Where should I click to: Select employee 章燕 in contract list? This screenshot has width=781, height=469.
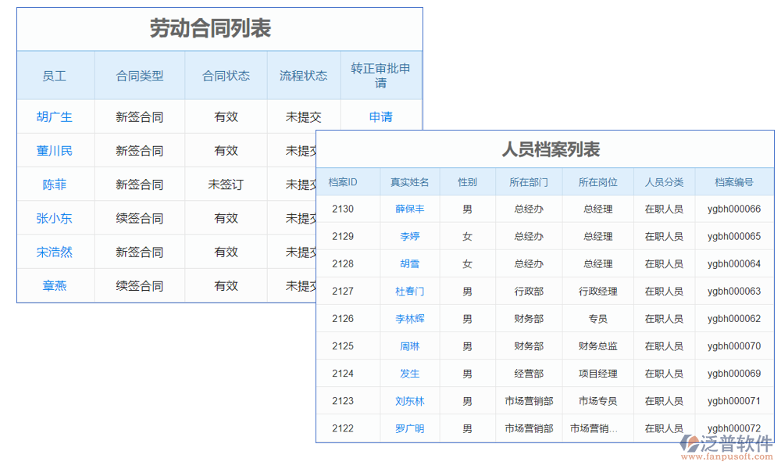click(x=55, y=285)
